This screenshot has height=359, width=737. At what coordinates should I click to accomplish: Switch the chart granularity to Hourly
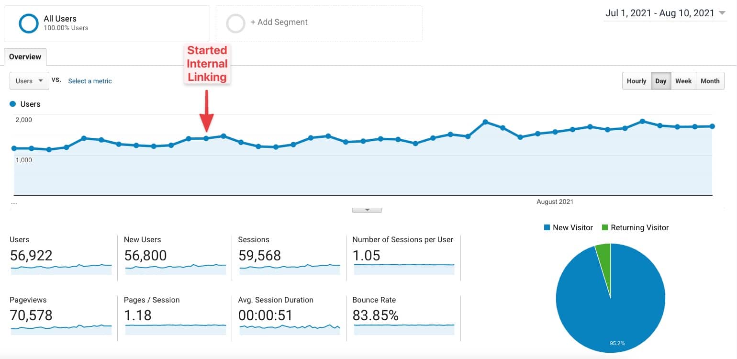click(636, 81)
